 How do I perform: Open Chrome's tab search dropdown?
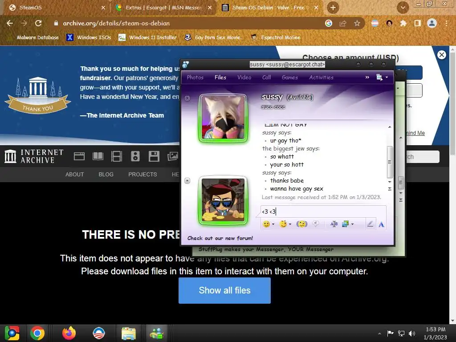tap(403, 8)
